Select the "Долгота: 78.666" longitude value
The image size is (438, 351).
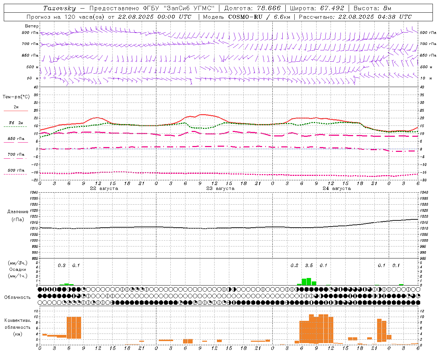[252, 8]
